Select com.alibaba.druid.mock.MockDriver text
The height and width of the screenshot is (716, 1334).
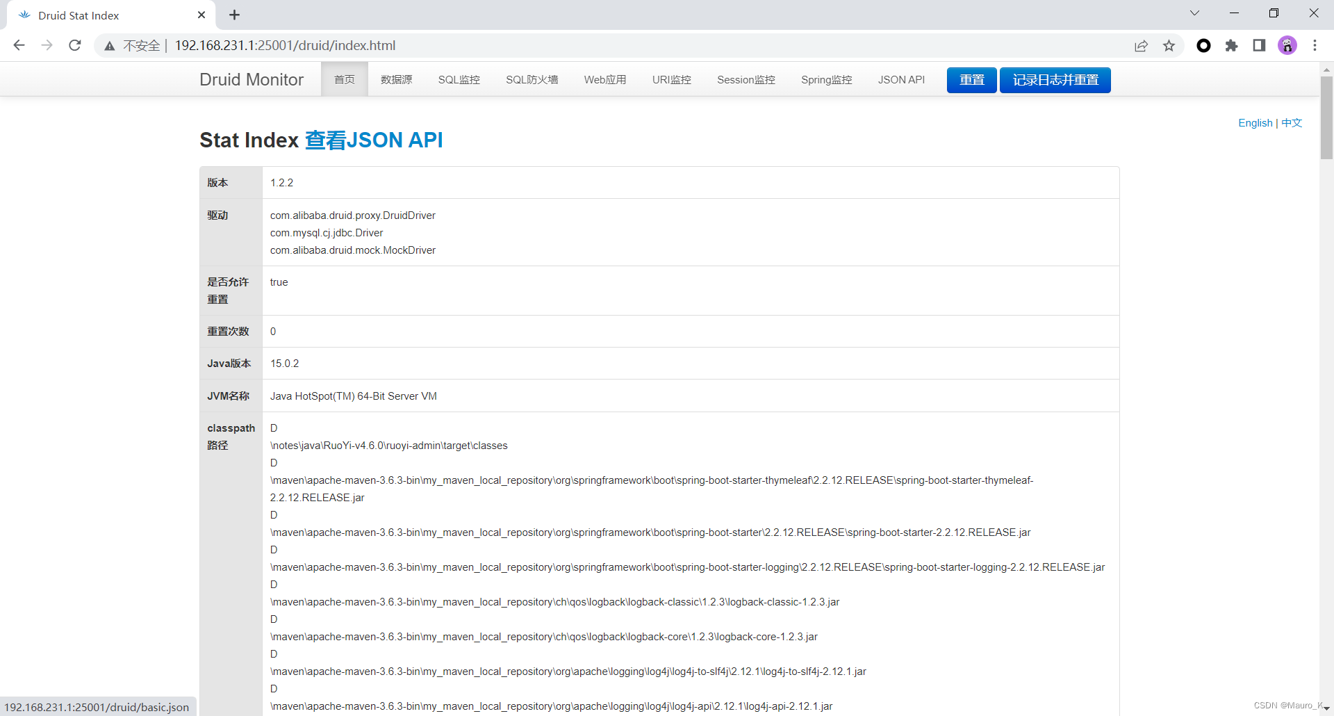tap(353, 250)
